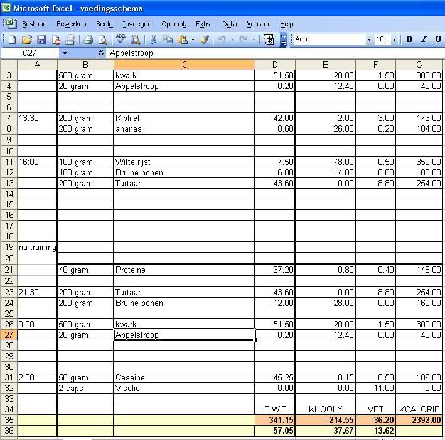The width and height of the screenshot is (445, 440).
Task: Cut selection with the scissors icon
Action: (x=153, y=39)
